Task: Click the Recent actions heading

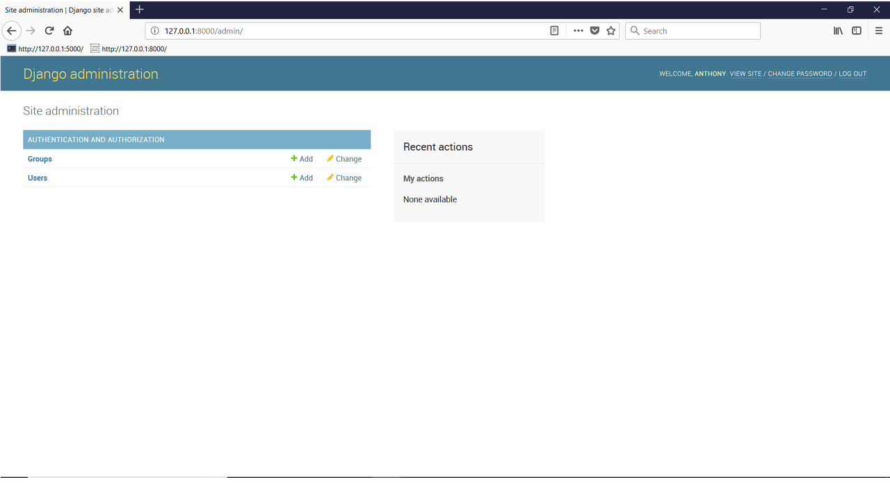Action: point(438,147)
